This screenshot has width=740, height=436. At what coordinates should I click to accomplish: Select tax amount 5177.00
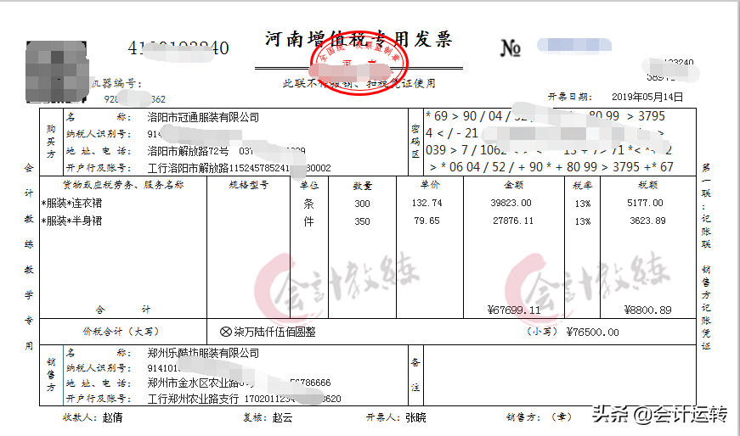click(x=645, y=203)
